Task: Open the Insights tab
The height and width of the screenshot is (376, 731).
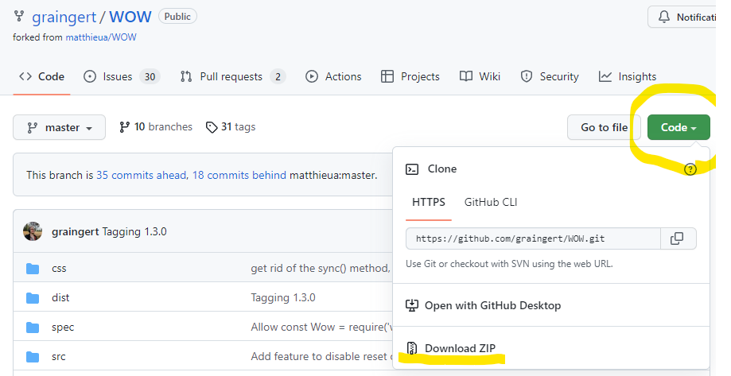Action: [628, 76]
